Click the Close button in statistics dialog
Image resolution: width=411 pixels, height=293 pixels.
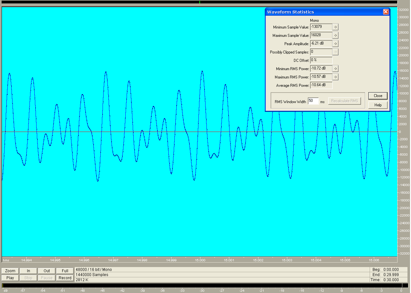pyautogui.click(x=378, y=96)
